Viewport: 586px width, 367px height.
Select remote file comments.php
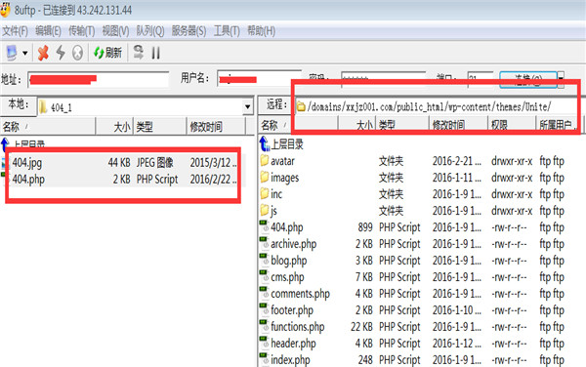[301, 294]
